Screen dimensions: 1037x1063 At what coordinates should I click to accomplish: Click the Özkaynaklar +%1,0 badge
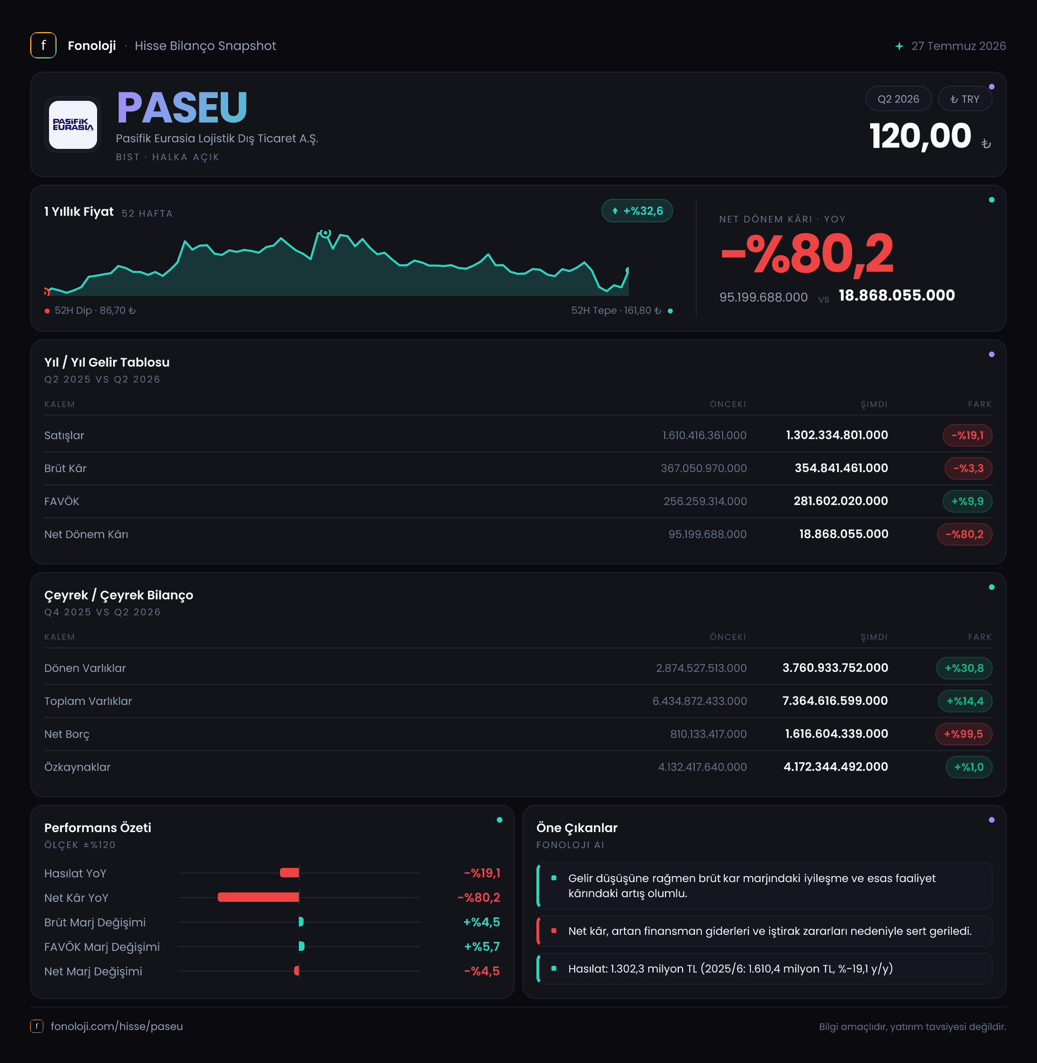pyautogui.click(x=969, y=767)
